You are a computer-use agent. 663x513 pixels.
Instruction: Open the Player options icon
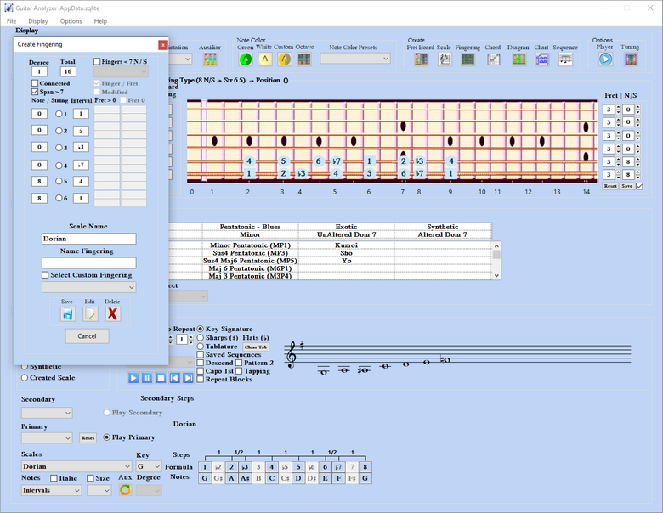(605, 59)
